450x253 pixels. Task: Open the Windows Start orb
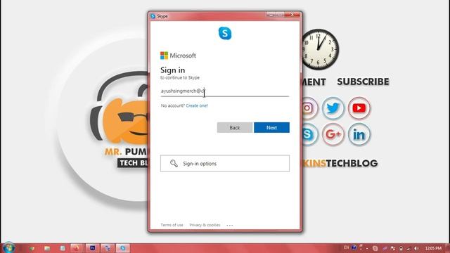point(8,248)
